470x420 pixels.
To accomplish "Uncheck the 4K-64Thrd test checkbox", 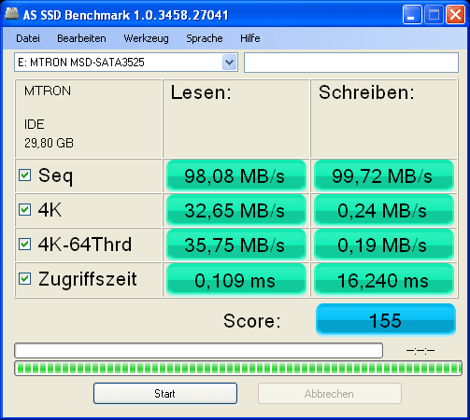I will click(24, 245).
